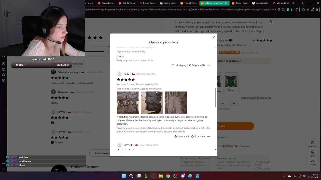Open the more options menu for the 'Urocze' review
Viewport: 321px width, 180px height.
[x=208, y=65]
